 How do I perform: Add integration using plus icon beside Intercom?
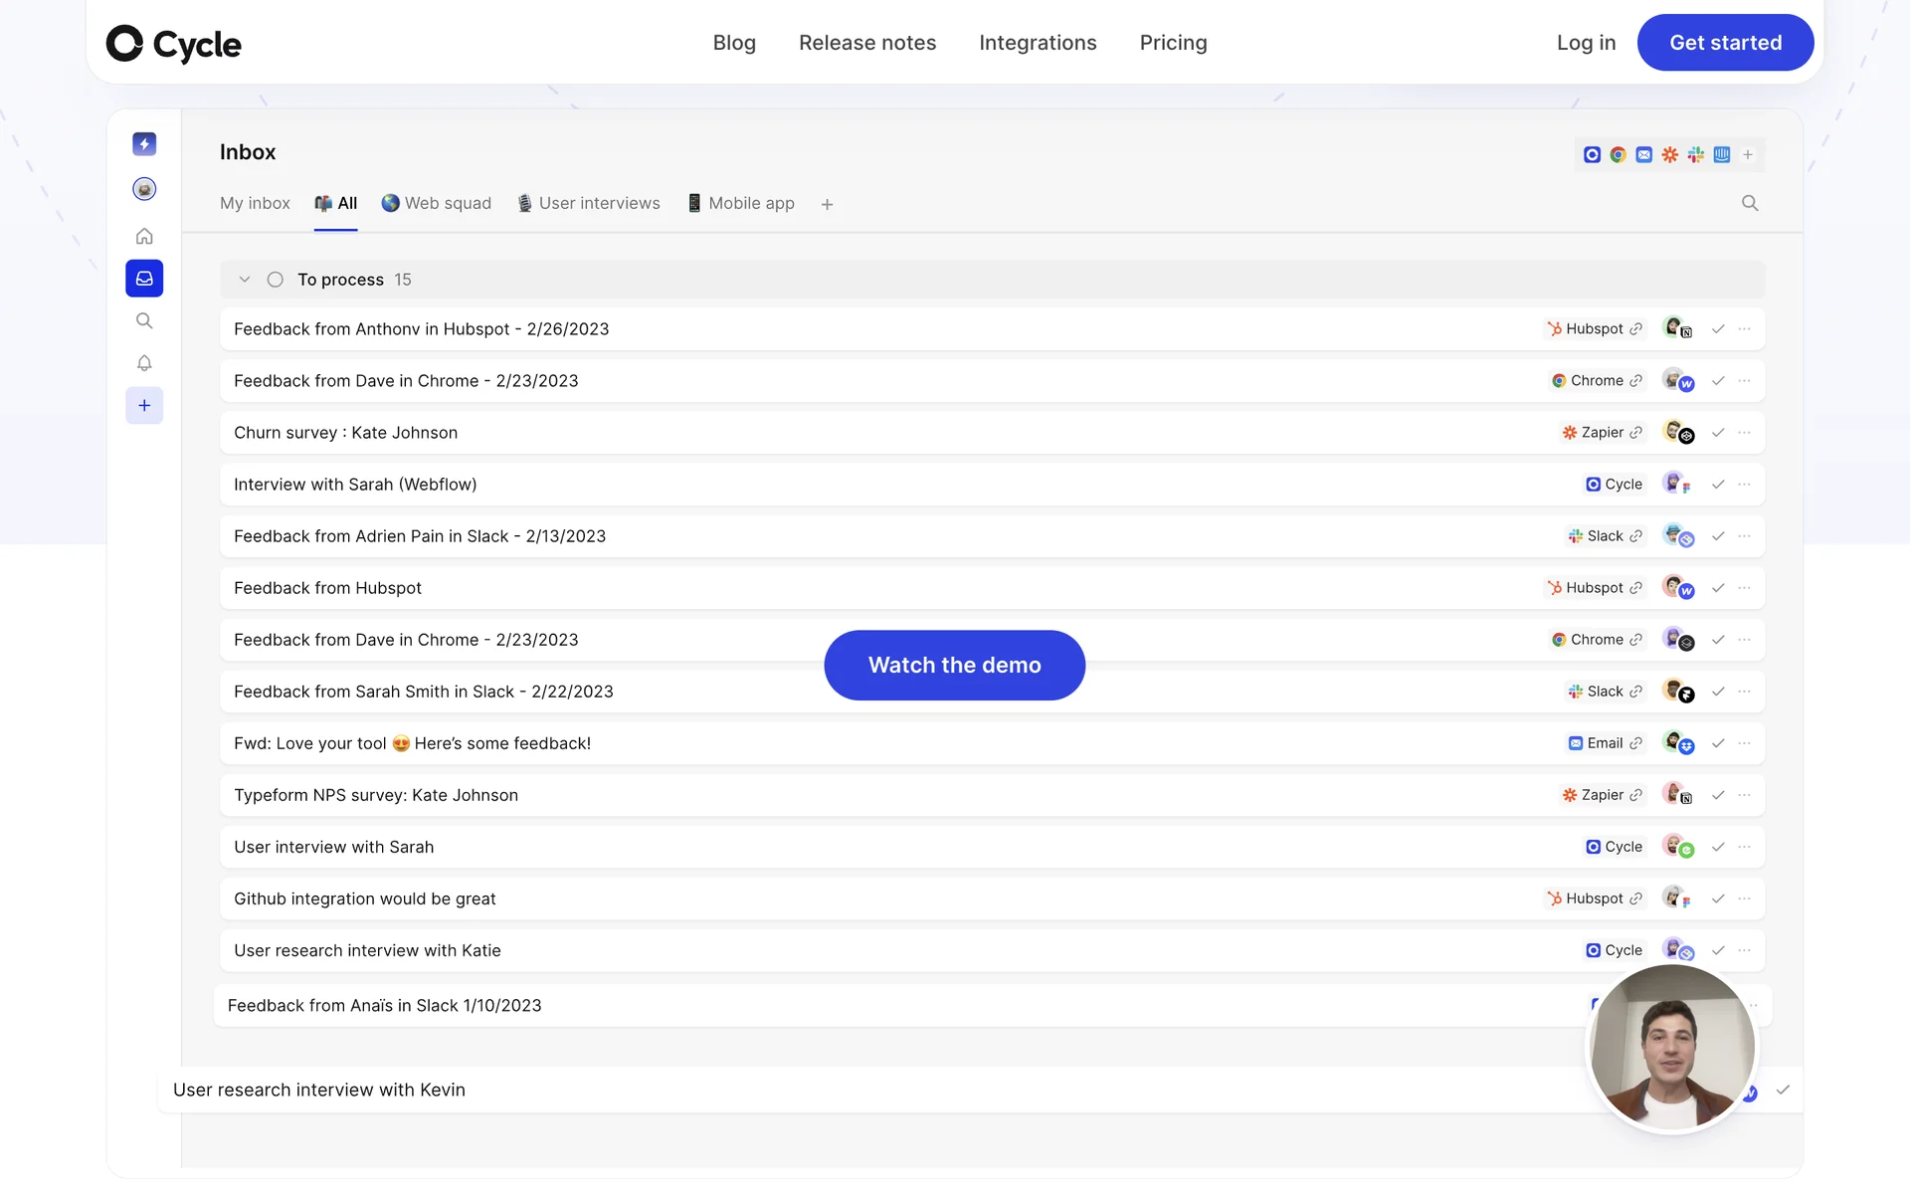(1748, 154)
